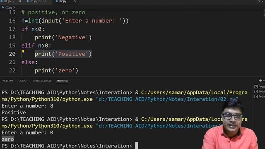Click the 02.py breadcrumb

point(9,7)
